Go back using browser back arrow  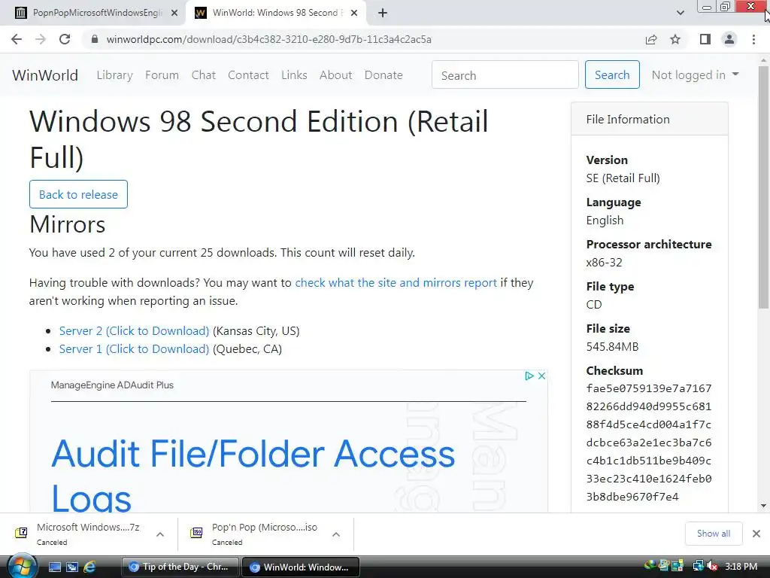17,39
